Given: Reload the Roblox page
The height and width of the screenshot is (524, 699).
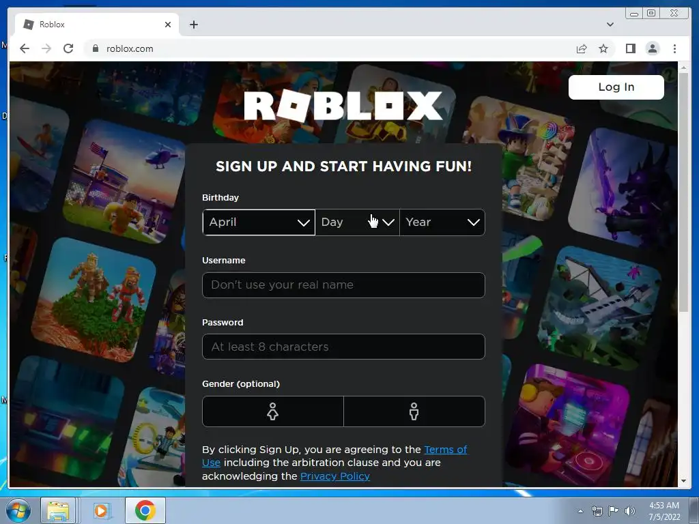Looking at the screenshot, I should [68, 48].
